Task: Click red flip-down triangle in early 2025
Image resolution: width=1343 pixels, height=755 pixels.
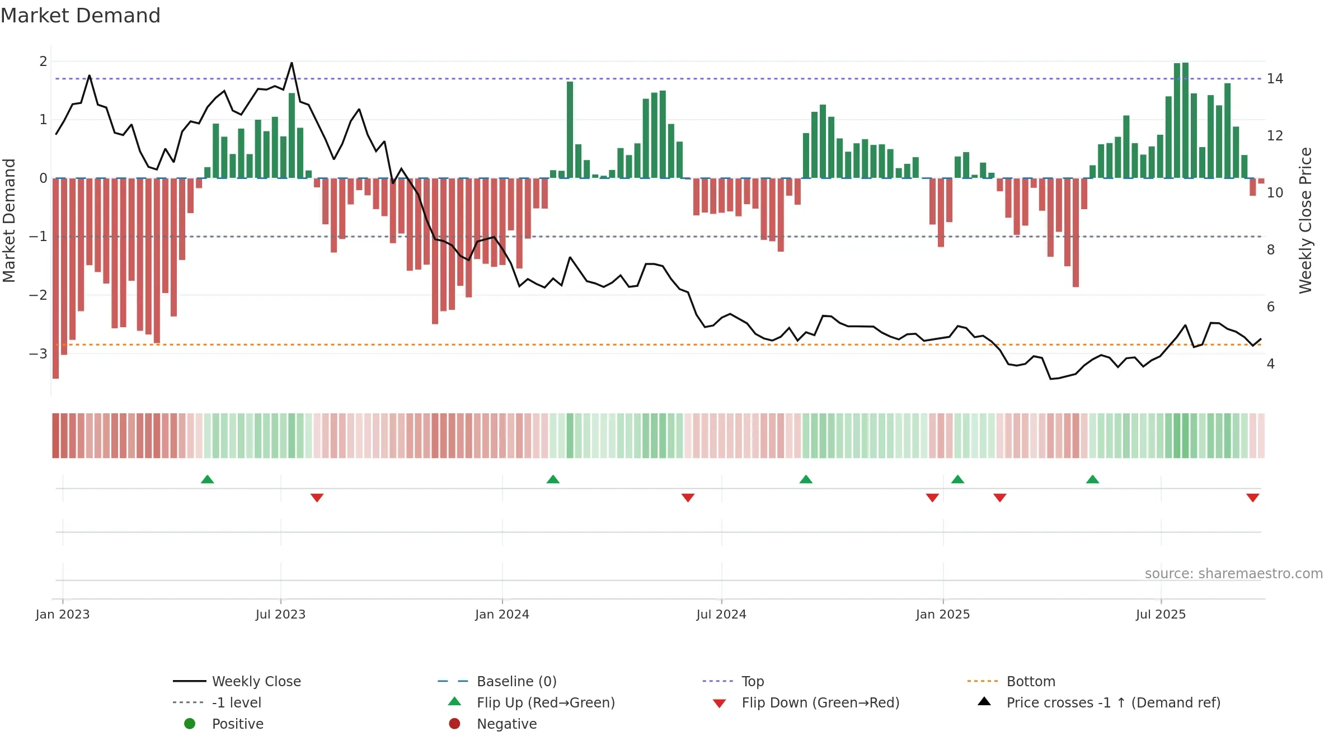Action: [x=1000, y=498]
